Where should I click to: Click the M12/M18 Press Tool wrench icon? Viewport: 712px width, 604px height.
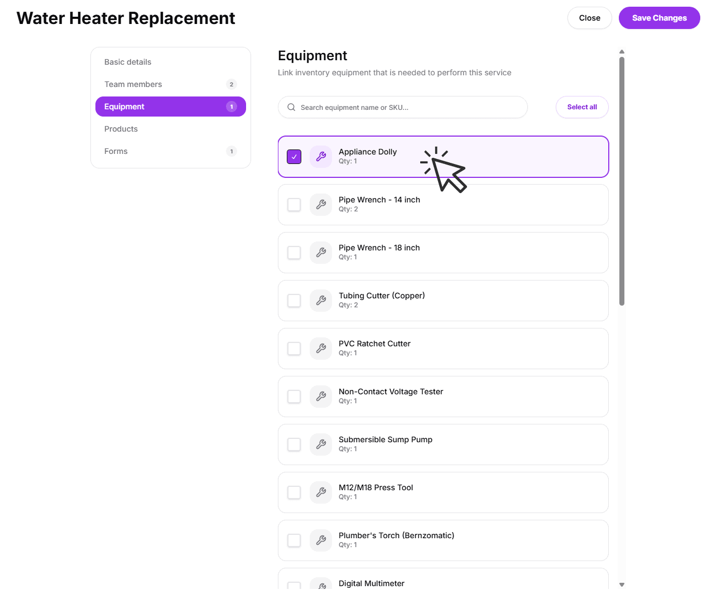321,492
